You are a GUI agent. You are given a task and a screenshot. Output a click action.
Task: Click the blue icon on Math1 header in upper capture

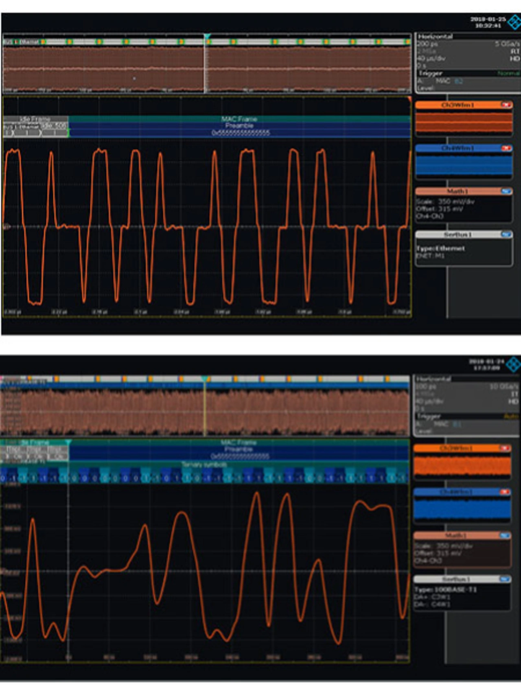pos(506,191)
